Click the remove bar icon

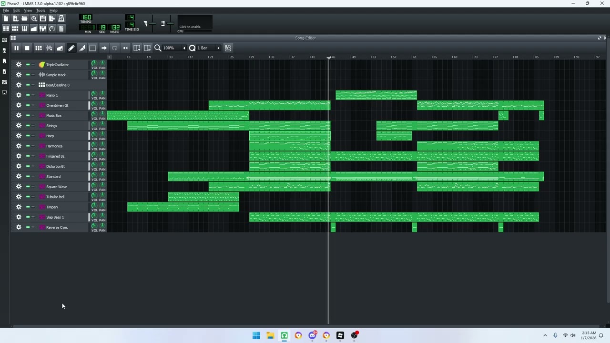147,48
